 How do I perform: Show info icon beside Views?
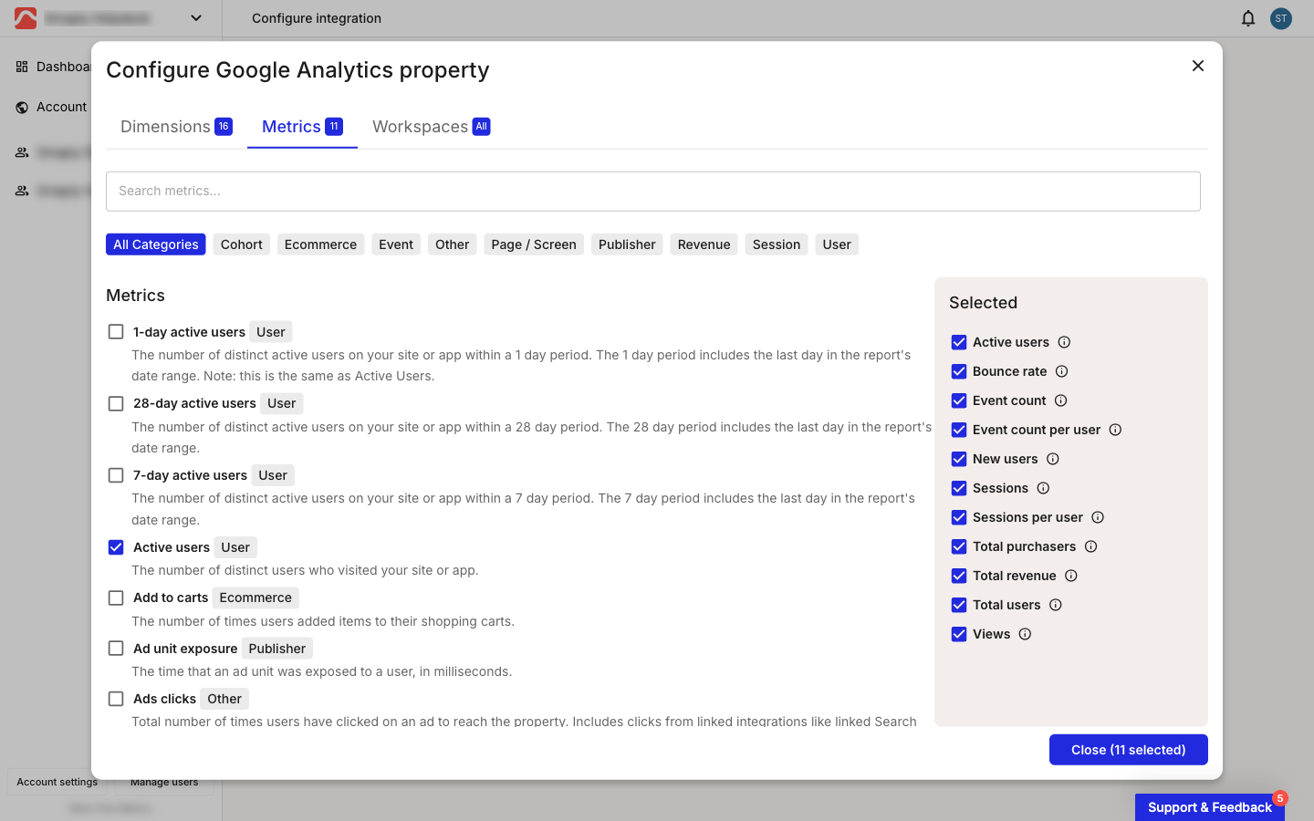click(1025, 634)
